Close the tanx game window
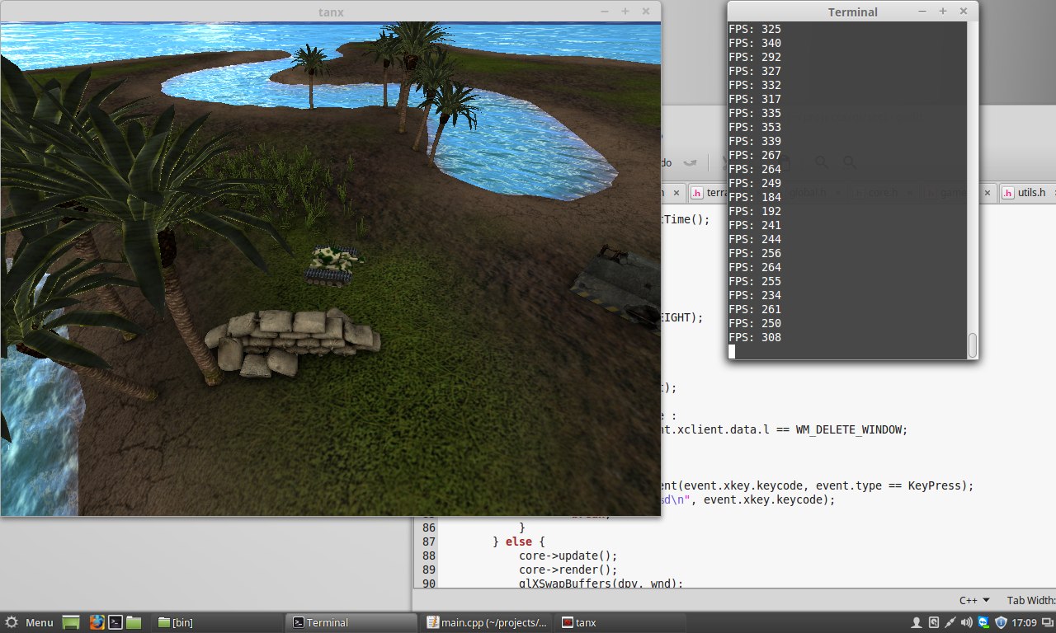This screenshot has height=633, width=1056. pos(646,12)
